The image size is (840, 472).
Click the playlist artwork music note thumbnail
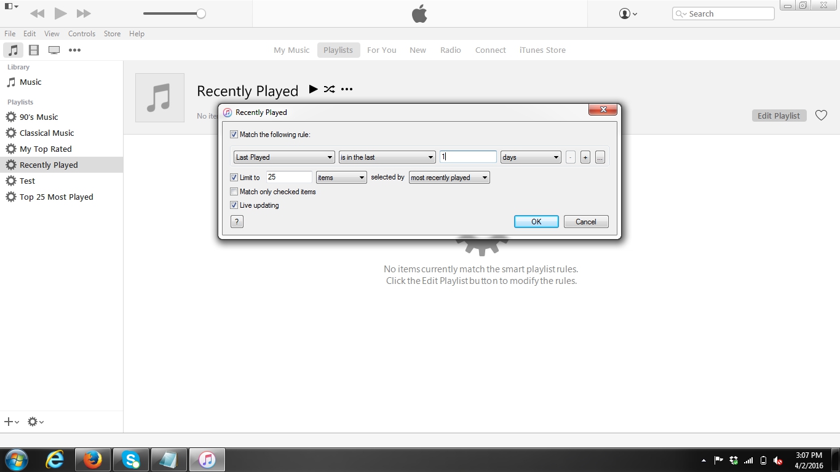point(160,98)
